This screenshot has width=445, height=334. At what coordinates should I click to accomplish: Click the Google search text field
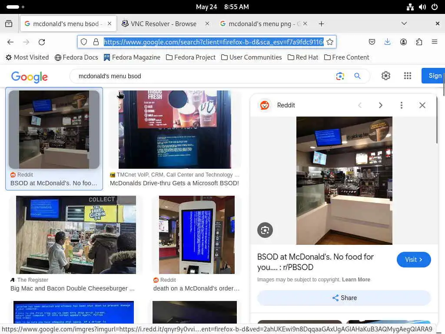[x=204, y=76]
